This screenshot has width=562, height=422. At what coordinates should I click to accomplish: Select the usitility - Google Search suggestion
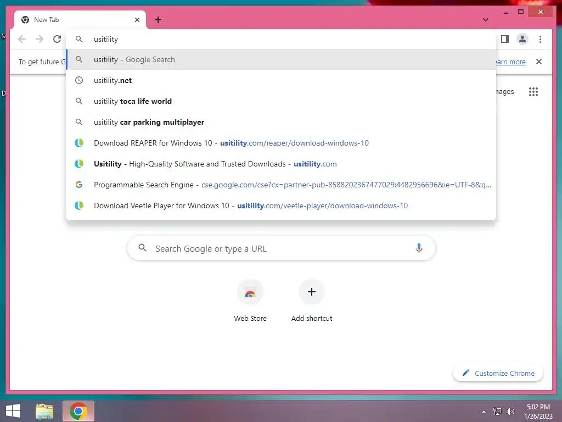click(x=281, y=59)
